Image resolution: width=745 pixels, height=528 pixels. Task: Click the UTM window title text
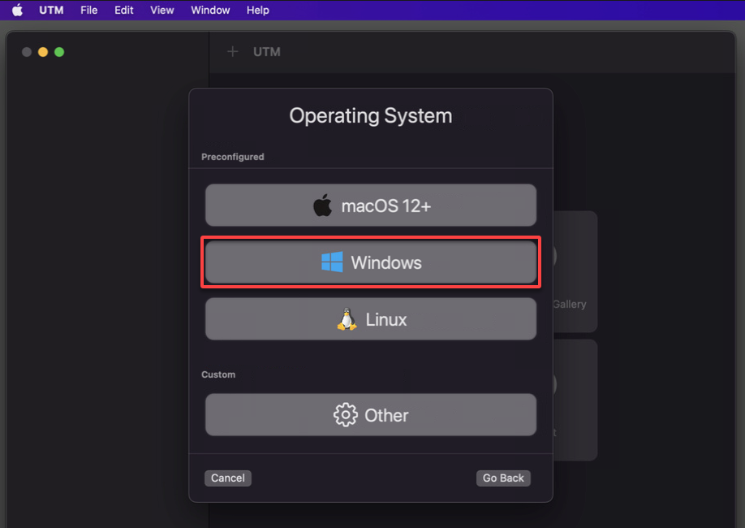coord(266,51)
